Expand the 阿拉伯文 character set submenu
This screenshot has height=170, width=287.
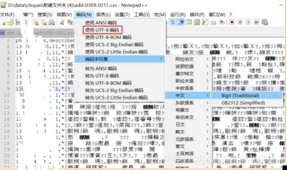coord(188,59)
